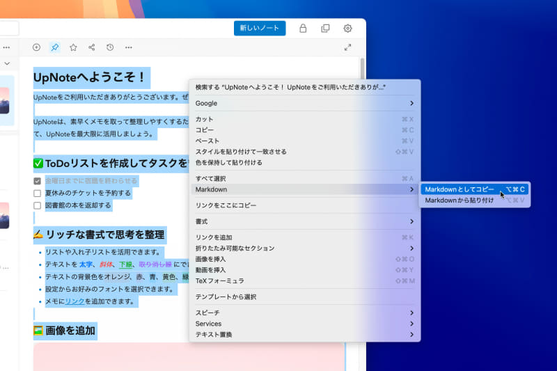Viewport: 557px width, 371px height.
Task: Click the search input field at top left
Action: pos(9,29)
